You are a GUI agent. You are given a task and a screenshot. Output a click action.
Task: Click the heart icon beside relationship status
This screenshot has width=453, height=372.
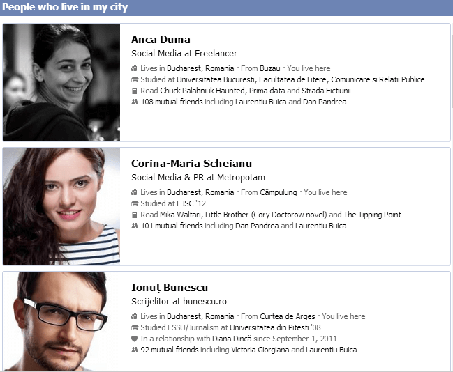[x=134, y=339]
